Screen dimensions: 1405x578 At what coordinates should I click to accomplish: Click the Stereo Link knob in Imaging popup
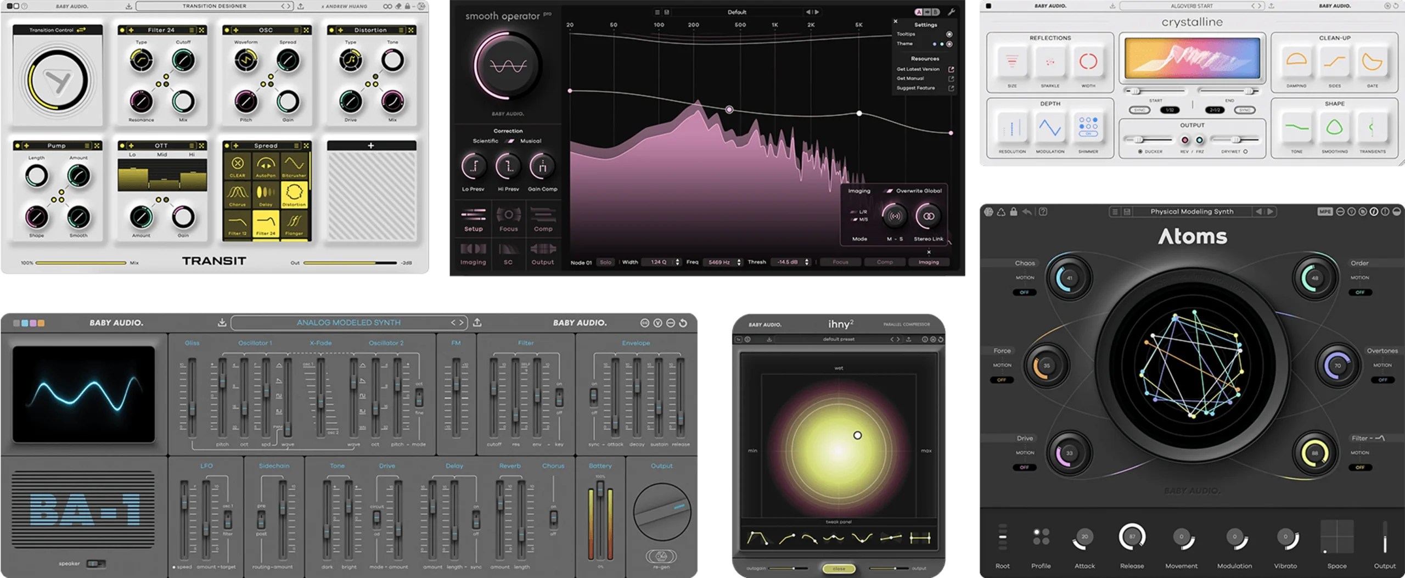(x=929, y=216)
